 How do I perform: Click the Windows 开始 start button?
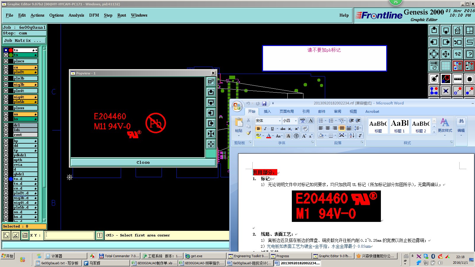(7, 256)
